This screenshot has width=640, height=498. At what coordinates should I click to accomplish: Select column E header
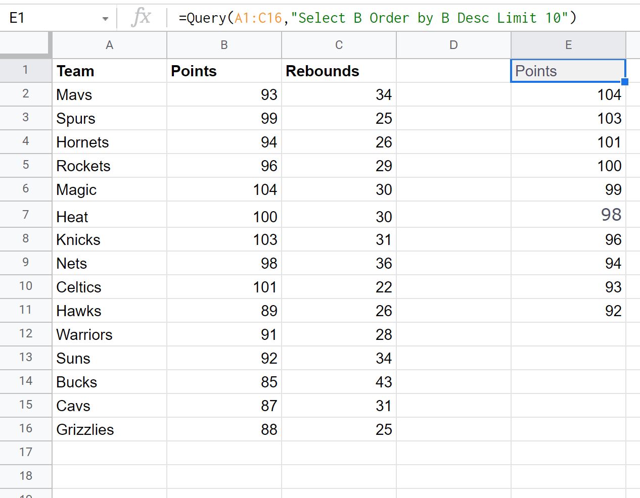[x=568, y=45]
